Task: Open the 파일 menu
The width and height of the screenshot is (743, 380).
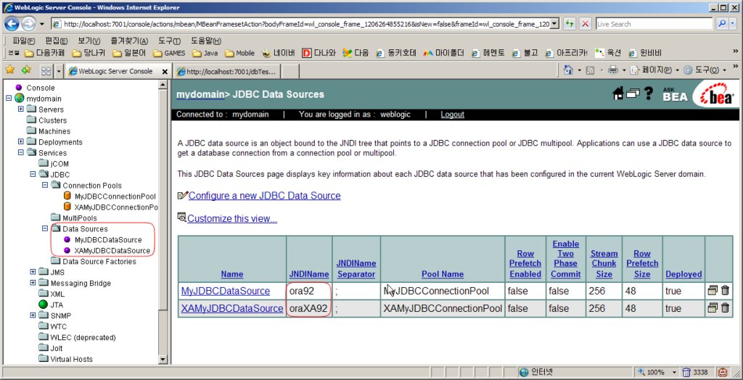Action: [24, 41]
